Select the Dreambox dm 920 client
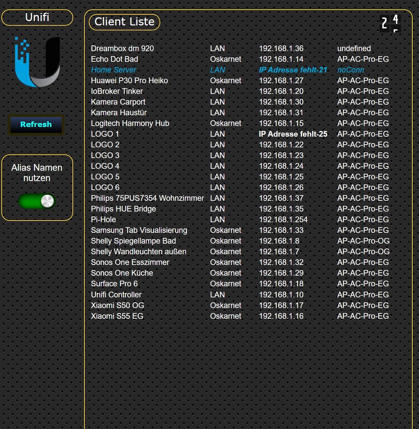The height and width of the screenshot is (429, 419). coord(122,48)
